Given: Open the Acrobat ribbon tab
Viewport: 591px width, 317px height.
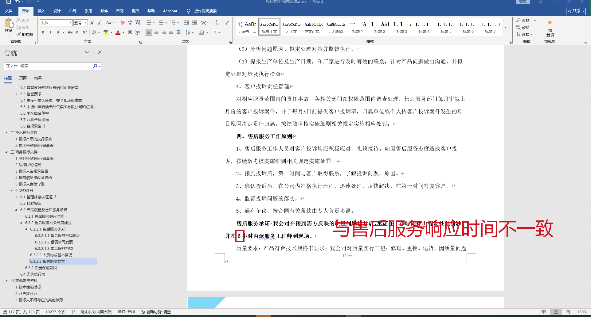Looking at the screenshot, I should [x=170, y=11].
